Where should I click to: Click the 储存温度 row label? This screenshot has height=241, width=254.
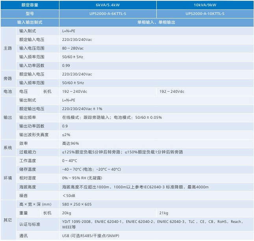(x=28, y=169)
